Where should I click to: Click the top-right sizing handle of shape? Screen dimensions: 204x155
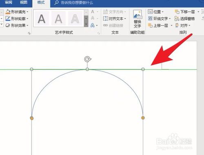coord(143,69)
